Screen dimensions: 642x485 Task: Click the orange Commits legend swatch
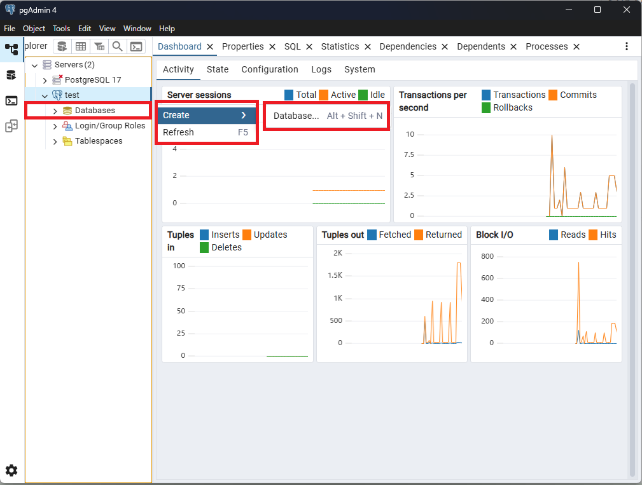point(553,95)
